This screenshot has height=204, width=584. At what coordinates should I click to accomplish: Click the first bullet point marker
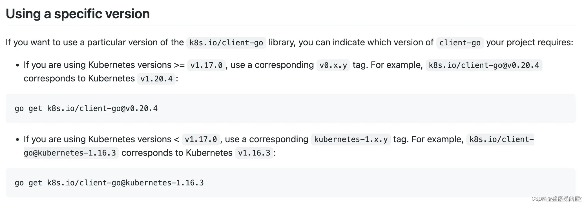pos(17,65)
